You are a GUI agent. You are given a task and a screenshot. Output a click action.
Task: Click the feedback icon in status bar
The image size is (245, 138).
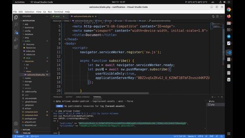pyautogui.click(x=217, y=136)
